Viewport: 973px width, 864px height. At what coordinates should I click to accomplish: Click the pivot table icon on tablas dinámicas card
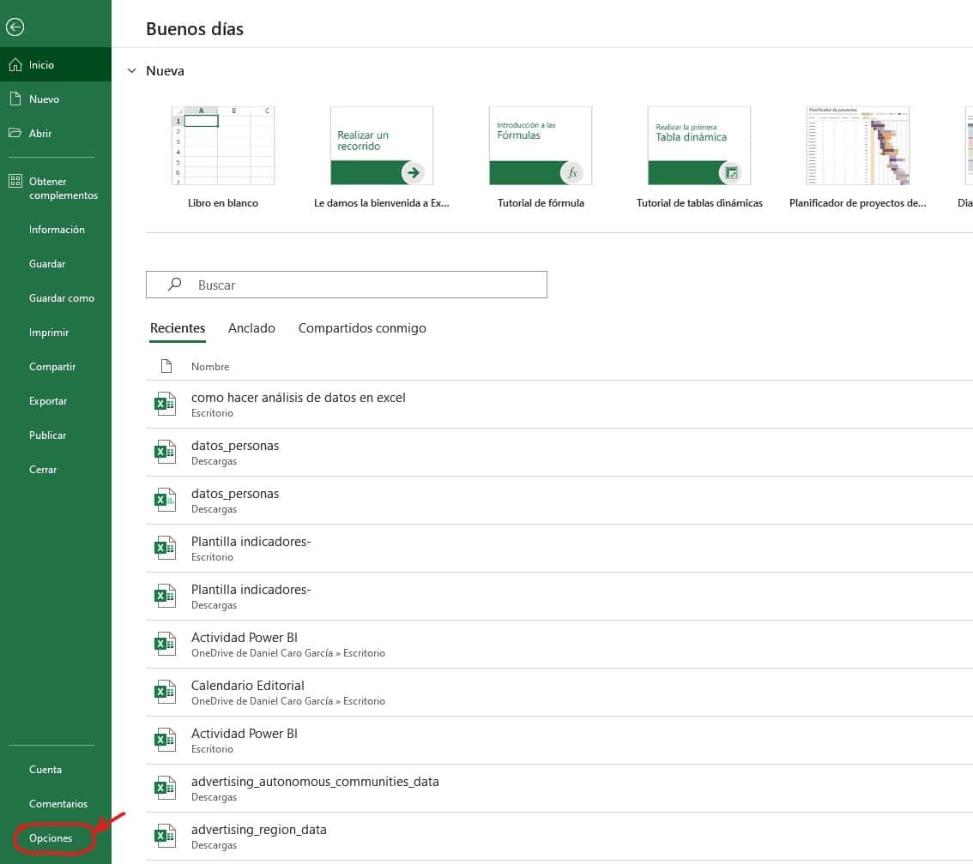coord(732,171)
